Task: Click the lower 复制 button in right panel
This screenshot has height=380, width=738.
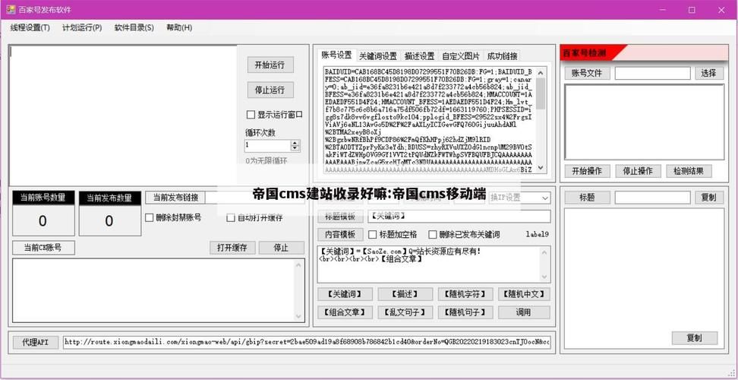Action: pos(695,338)
